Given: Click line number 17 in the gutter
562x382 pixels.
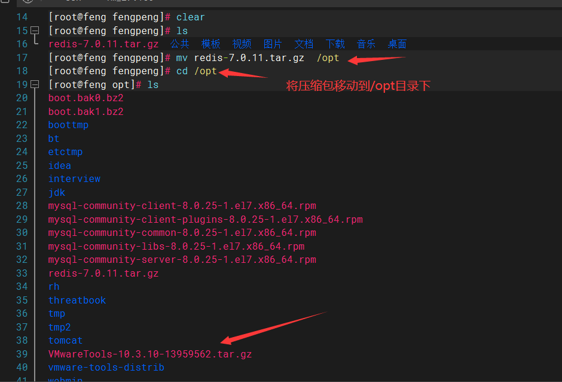Looking at the screenshot, I should pos(22,58).
